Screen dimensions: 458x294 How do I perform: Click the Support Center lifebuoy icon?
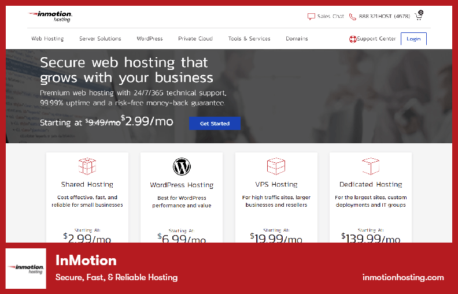coord(353,39)
